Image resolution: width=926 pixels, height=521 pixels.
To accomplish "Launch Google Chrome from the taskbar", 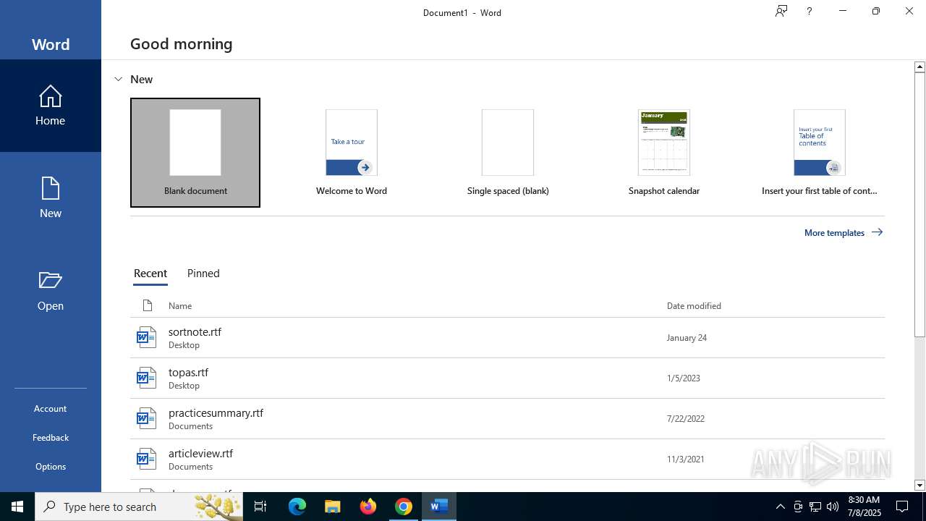I will click(x=404, y=507).
